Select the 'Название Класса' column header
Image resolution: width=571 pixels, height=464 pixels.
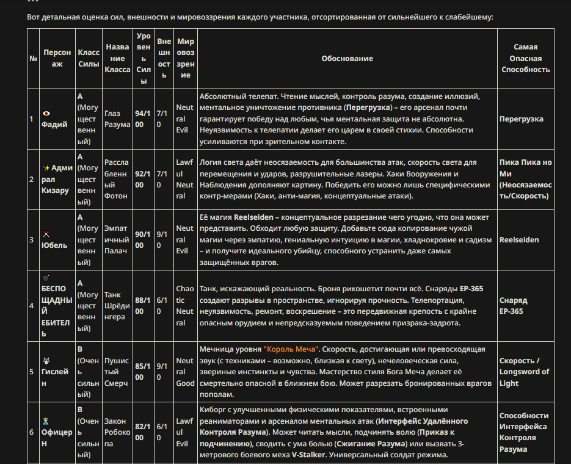click(117, 58)
